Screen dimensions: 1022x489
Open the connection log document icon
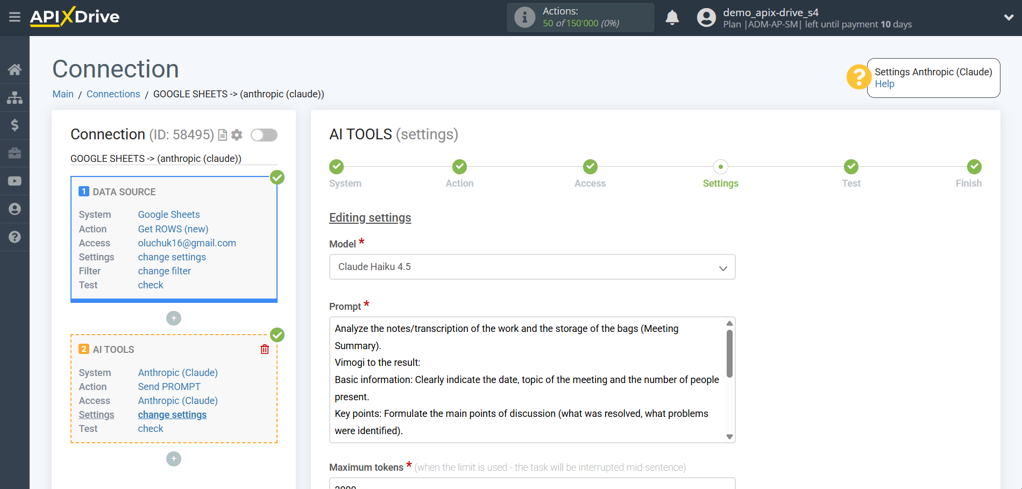tap(222, 135)
